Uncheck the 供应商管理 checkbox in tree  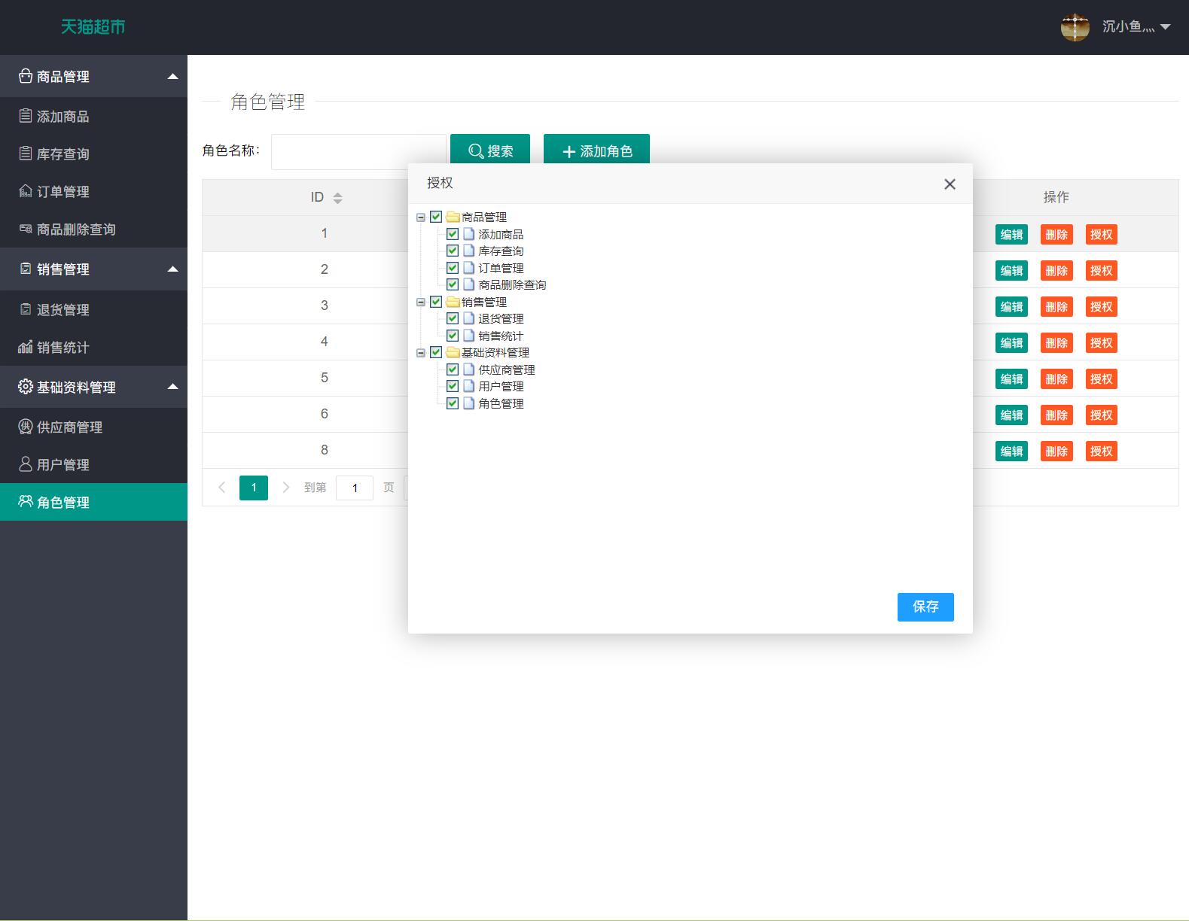453,369
